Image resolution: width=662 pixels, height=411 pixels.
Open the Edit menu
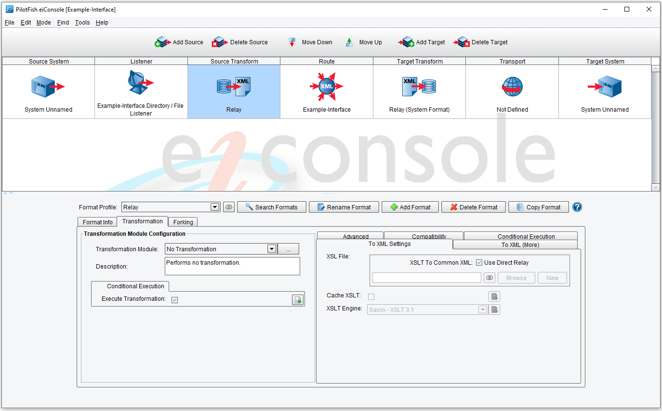(x=26, y=23)
